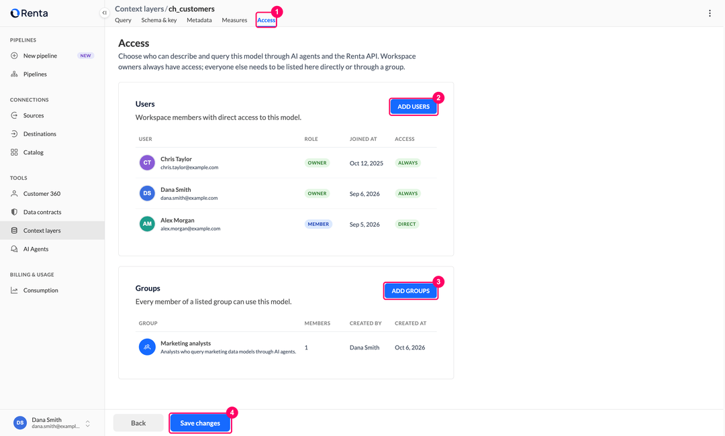Click the Catalog grid icon
This screenshot has width=725, height=436.
(x=14, y=152)
